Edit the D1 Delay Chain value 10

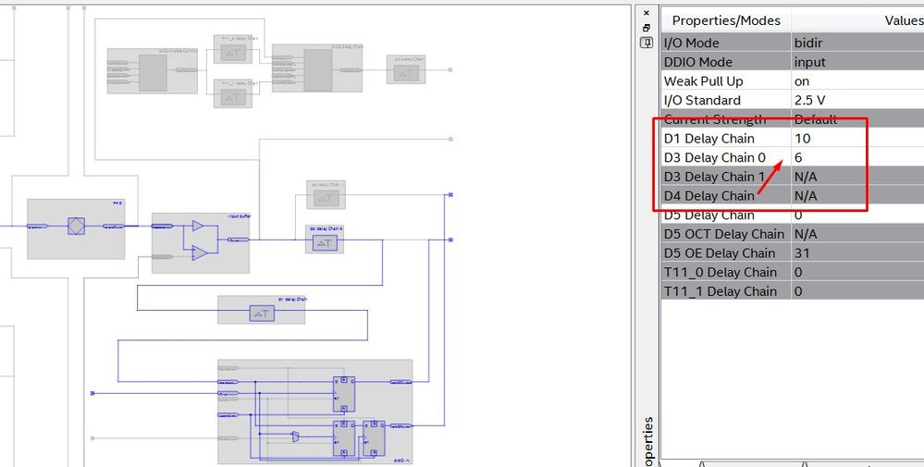pyautogui.click(x=857, y=139)
